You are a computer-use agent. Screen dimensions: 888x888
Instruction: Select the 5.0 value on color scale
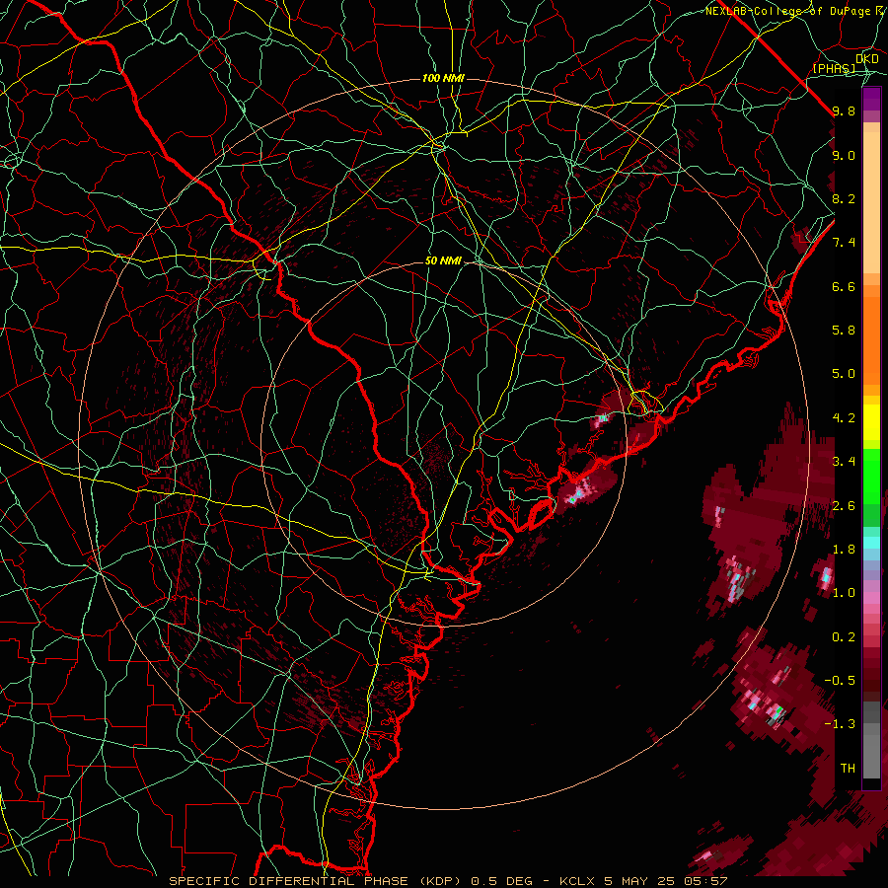tap(844, 374)
